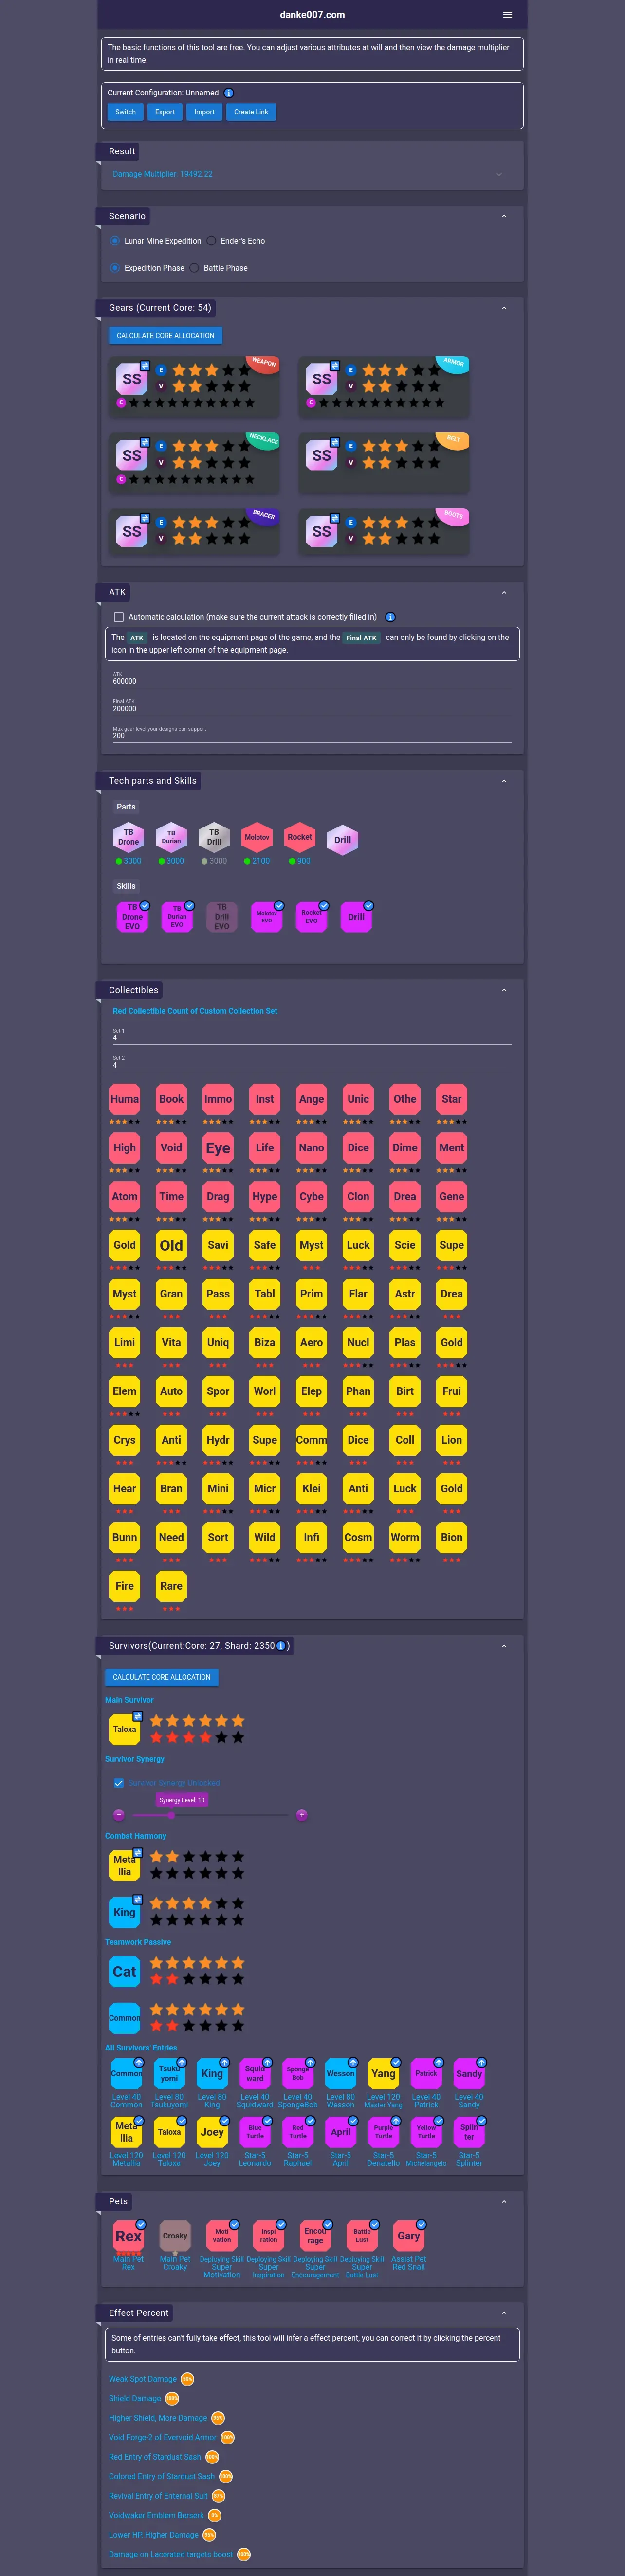Uncheck Survivor Synergy Unlocked
This screenshot has height=2576, width=625.
(119, 1783)
